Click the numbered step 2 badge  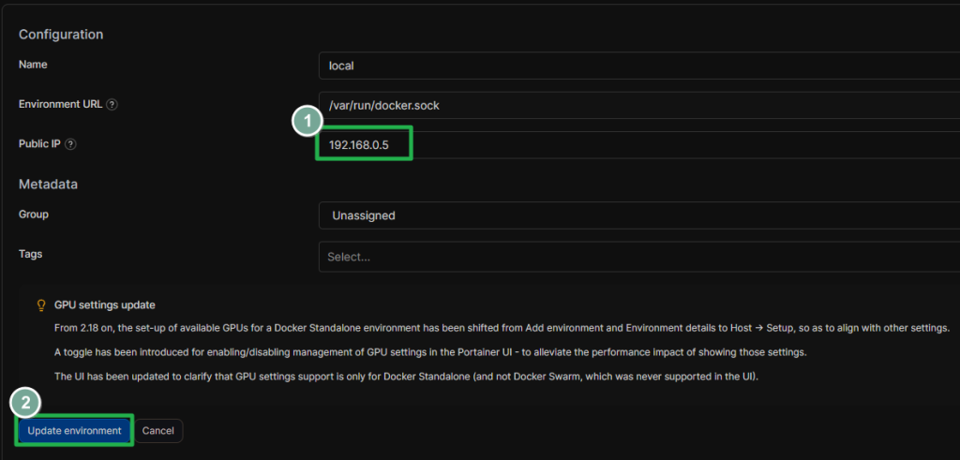(25, 405)
